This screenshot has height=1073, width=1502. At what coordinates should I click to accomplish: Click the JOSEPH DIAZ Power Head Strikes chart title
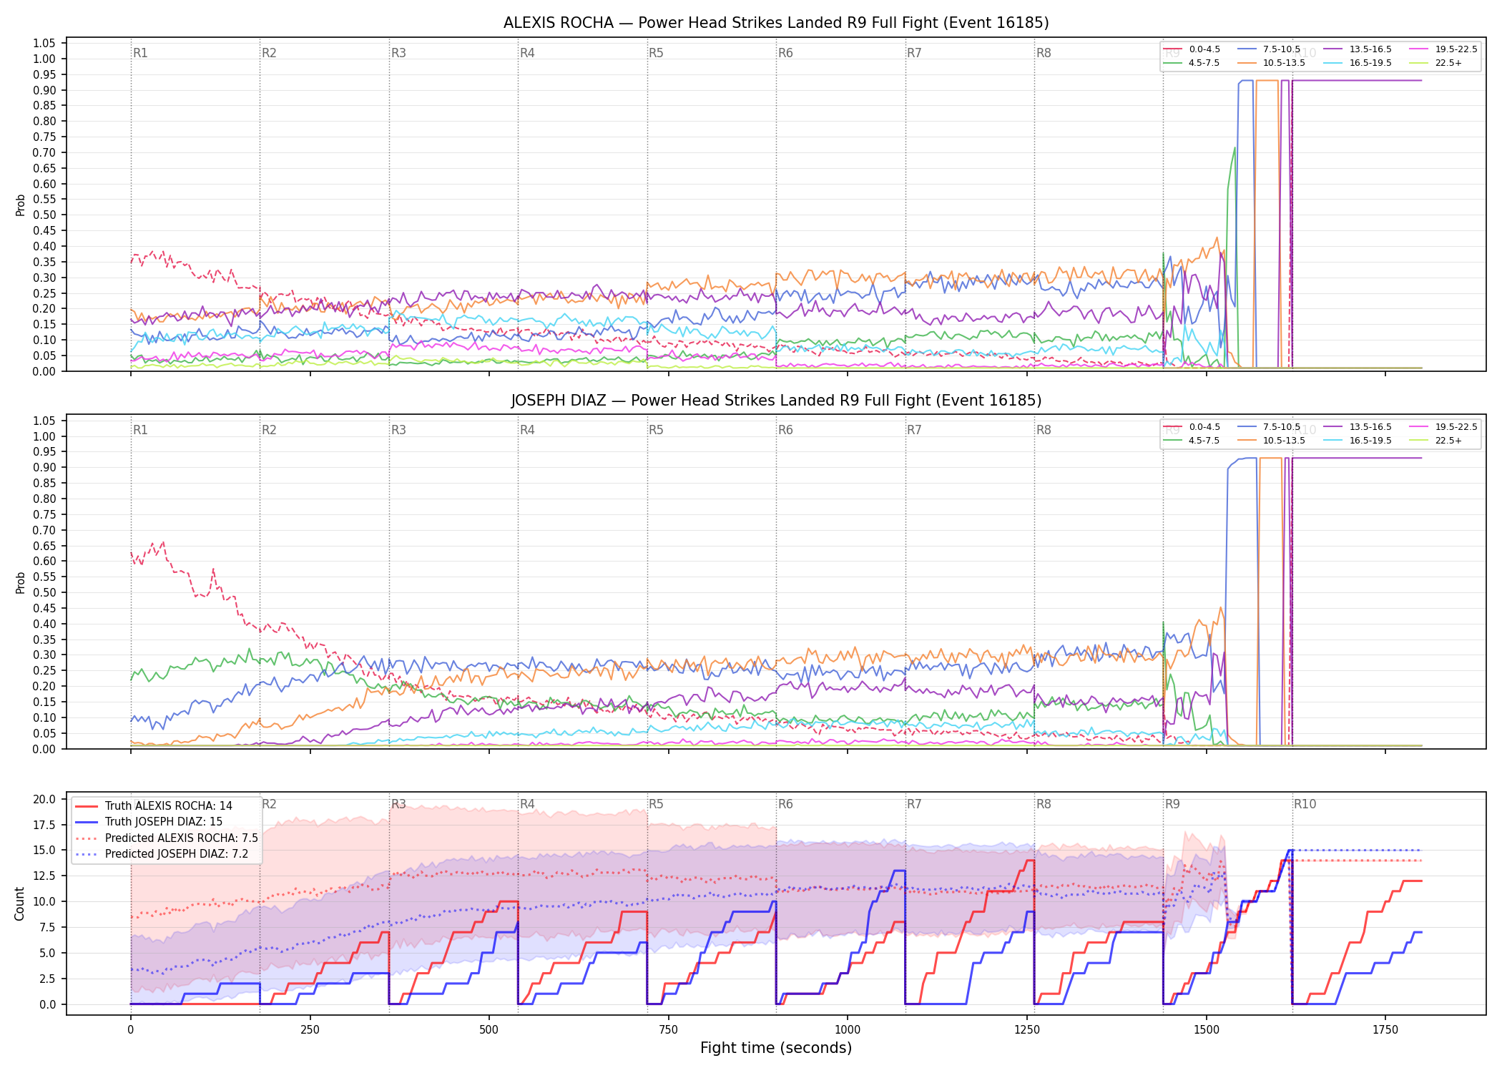[776, 401]
